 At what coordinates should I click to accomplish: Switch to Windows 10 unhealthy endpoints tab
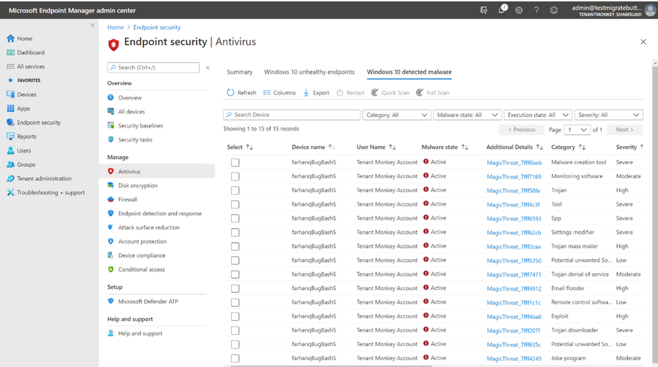click(x=310, y=72)
